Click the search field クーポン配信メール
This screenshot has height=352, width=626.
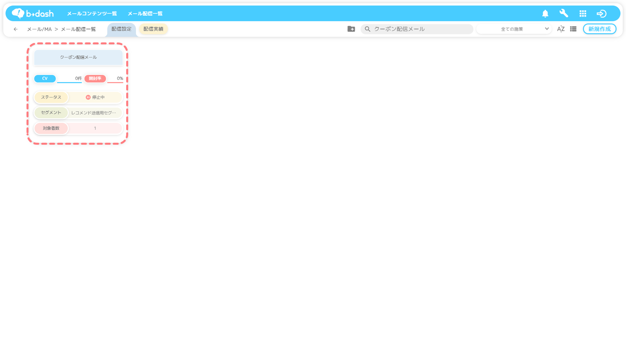(x=417, y=29)
